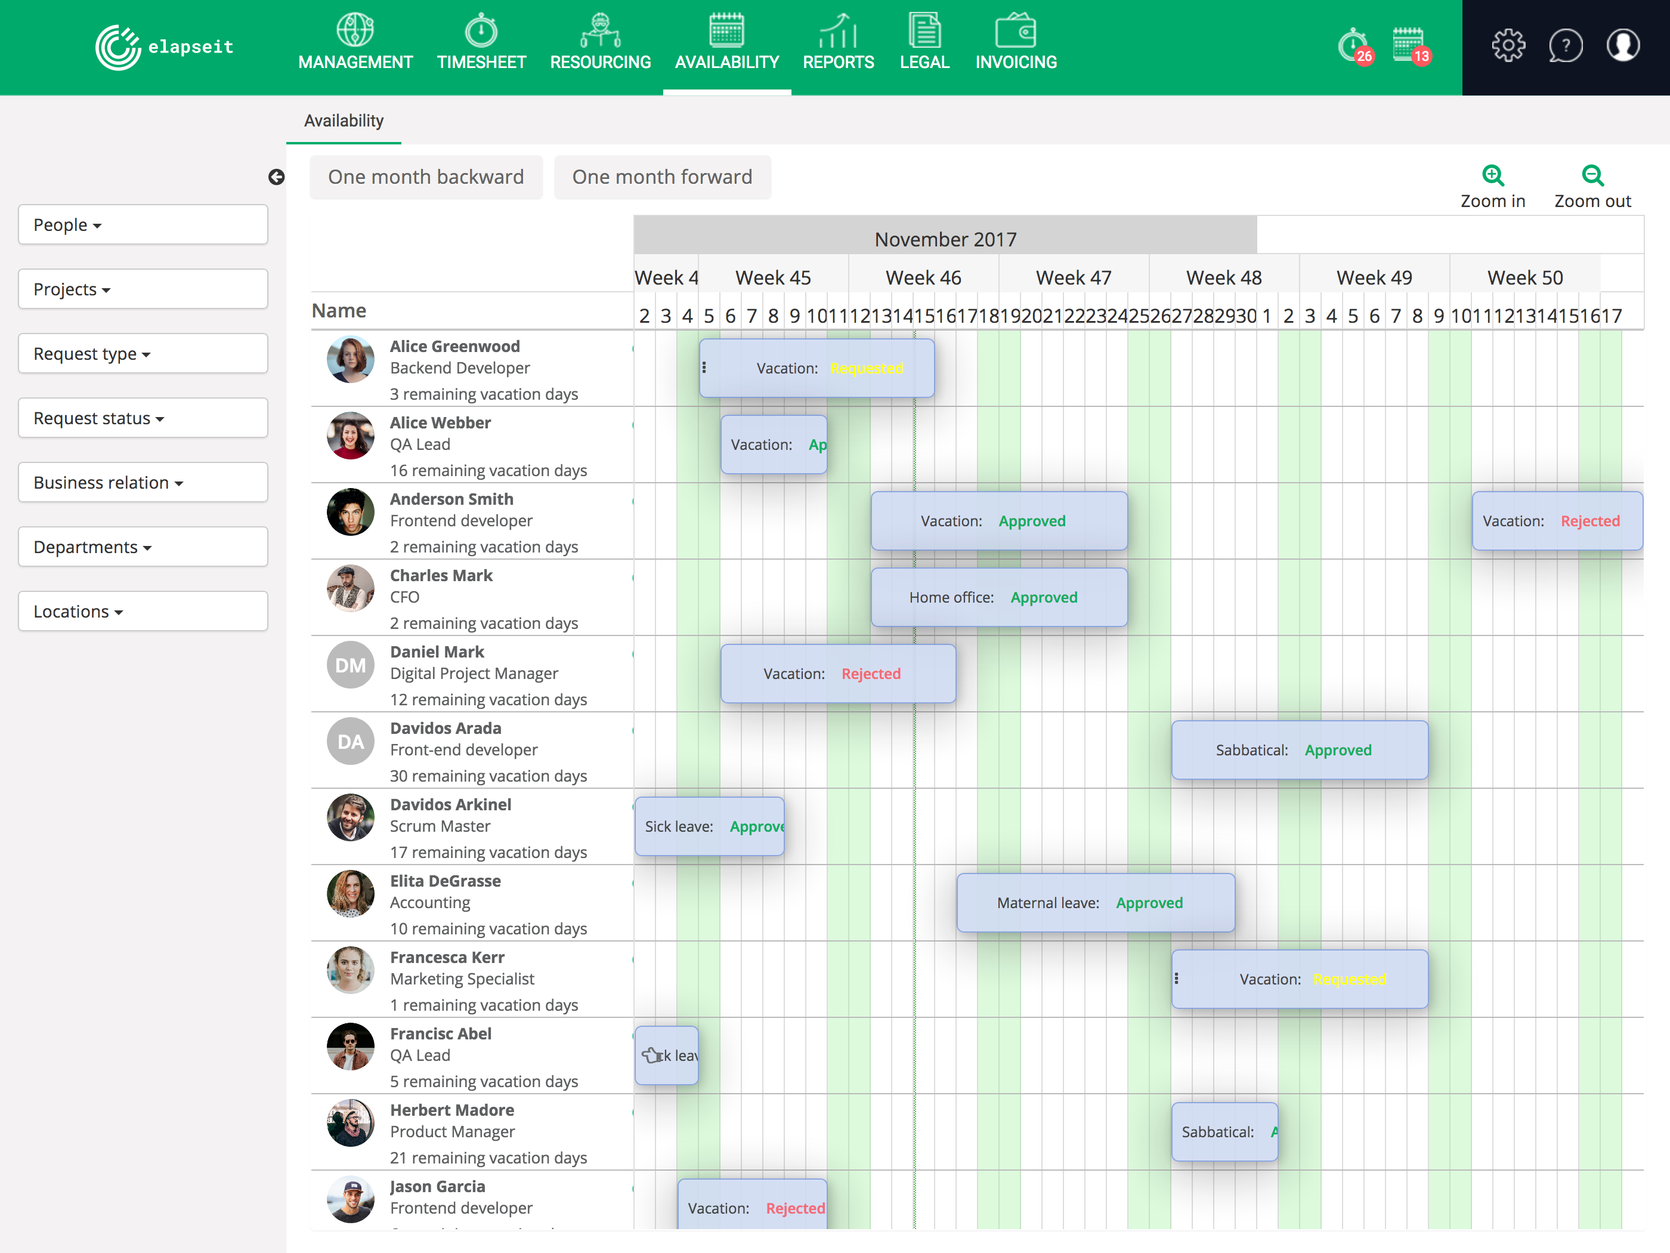This screenshot has height=1253, width=1670.
Task: Expand the Business relation dropdown
Action: (x=143, y=482)
